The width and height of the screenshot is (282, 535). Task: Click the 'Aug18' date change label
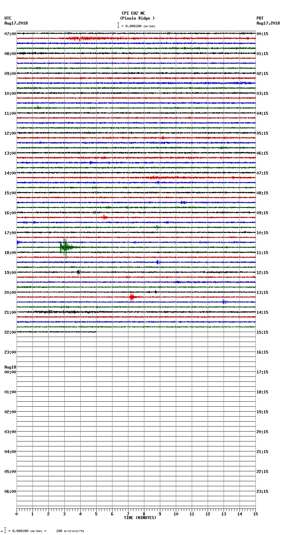[10, 367]
